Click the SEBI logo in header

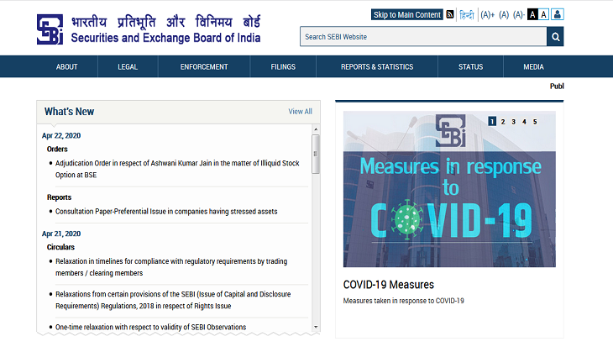pyautogui.click(x=50, y=29)
